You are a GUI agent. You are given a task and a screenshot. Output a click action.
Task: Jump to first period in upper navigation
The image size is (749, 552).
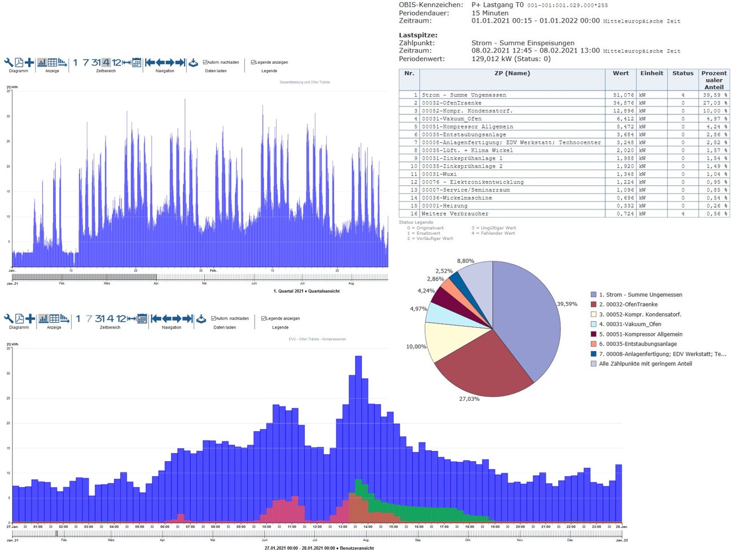pyautogui.click(x=150, y=63)
